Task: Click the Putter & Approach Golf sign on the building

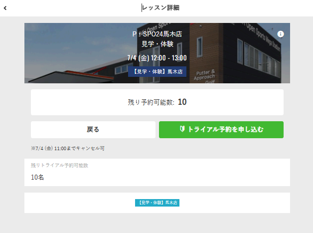Action: (205, 77)
